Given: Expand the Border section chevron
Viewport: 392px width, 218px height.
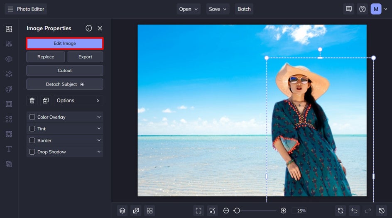Looking at the screenshot, I should [99, 140].
